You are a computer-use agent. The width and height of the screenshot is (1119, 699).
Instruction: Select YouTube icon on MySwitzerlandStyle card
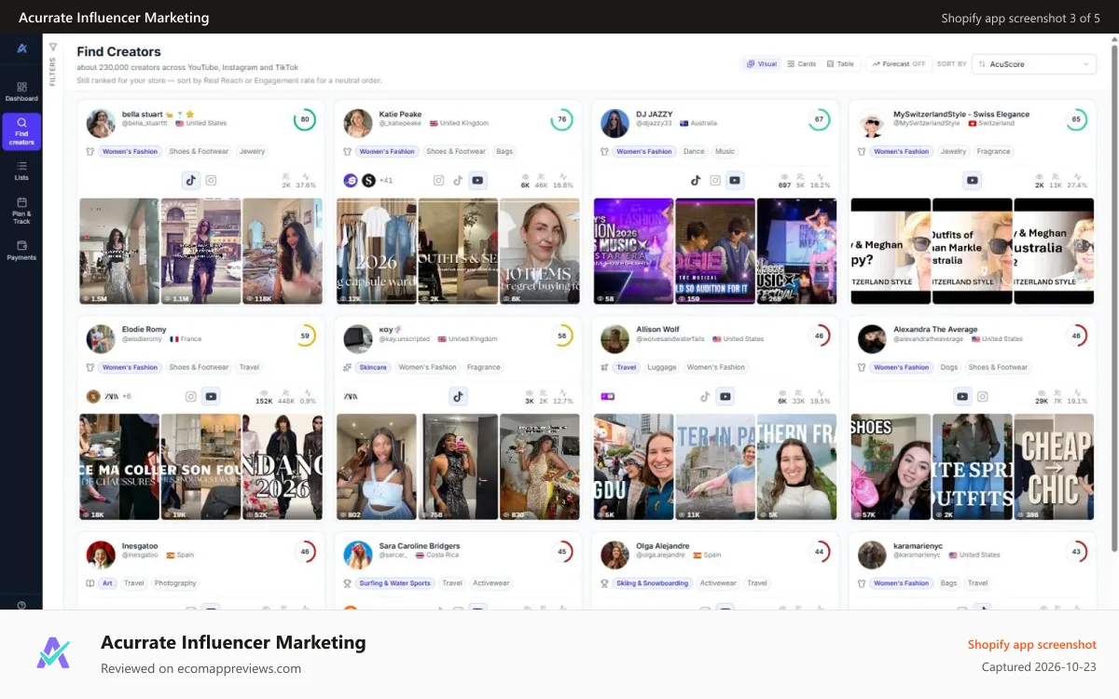click(973, 181)
